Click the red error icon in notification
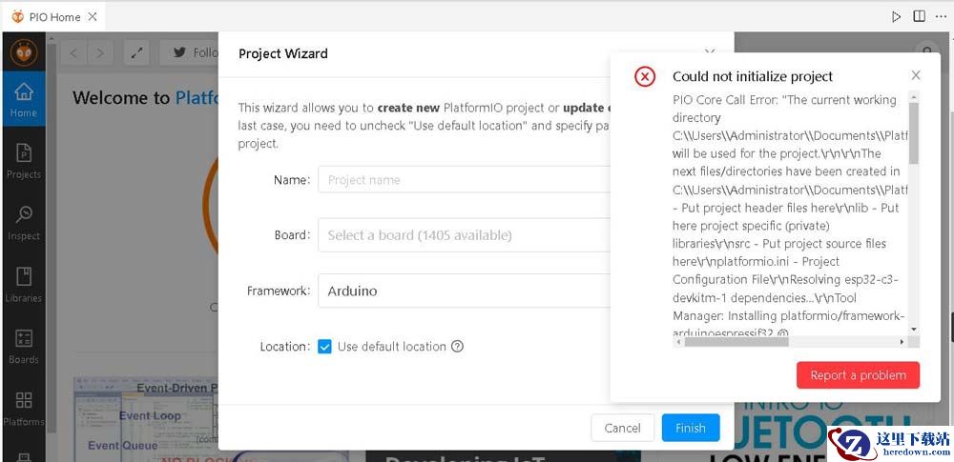The width and height of the screenshot is (954, 462). tap(645, 76)
